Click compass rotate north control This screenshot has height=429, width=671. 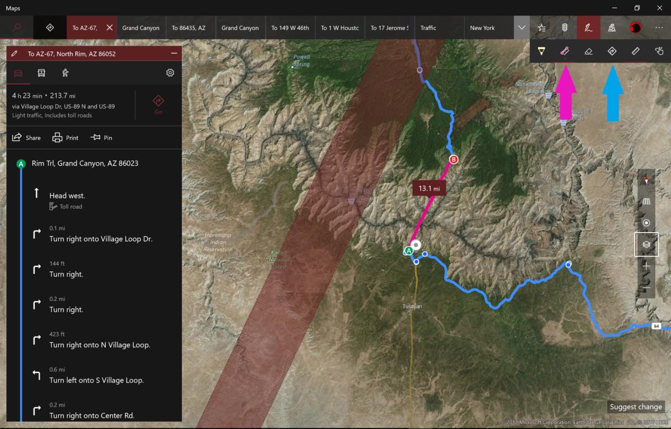[x=646, y=180]
